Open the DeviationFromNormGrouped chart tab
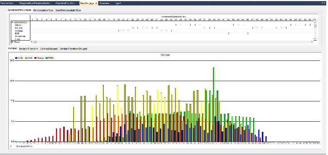The image size is (328, 155). [x=73, y=49]
